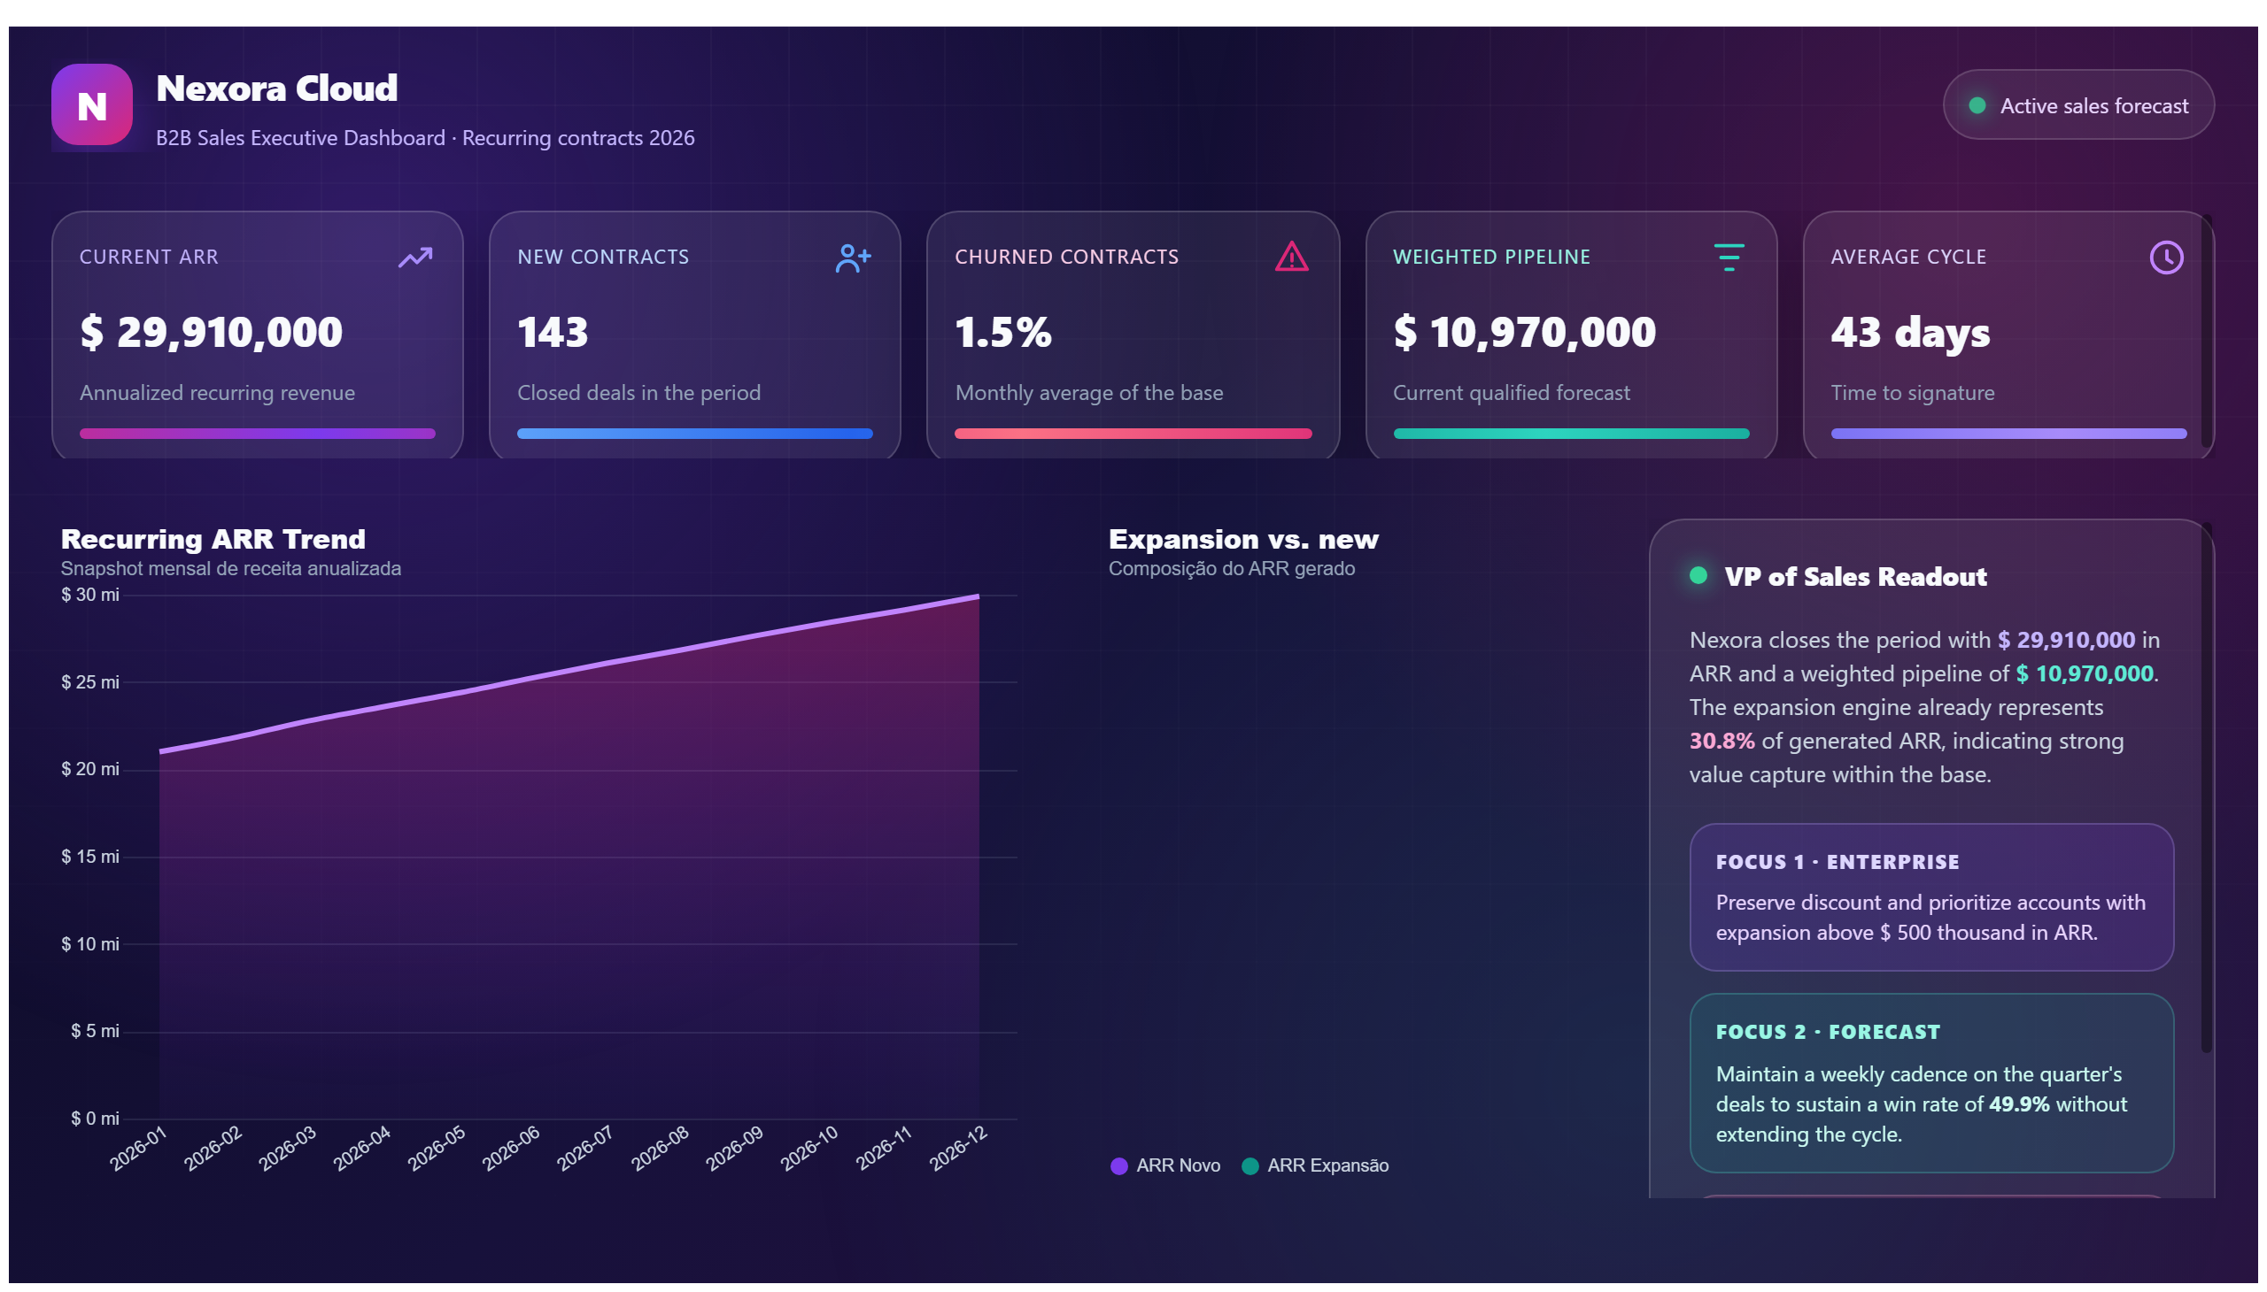The height and width of the screenshot is (1292, 2267).
Task: Click Closed deals in the period caption
Action: pyautogui.click(x=639, y=392)
